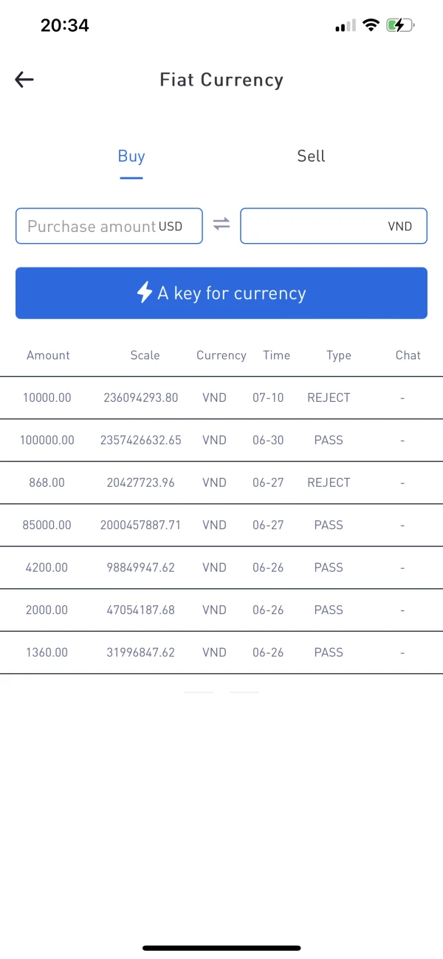Click the VND amount input field
443x959 pixels.
[333, 226]
